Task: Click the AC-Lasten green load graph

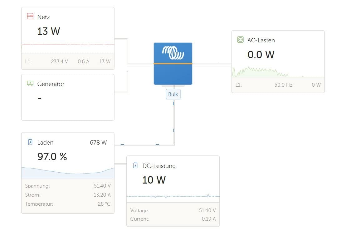Action: tap(278, 72)
